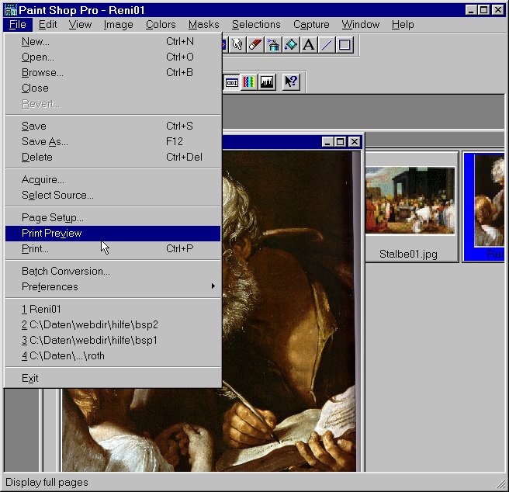Click Exit in File menu
Image resolution: width=509 pixels, height=492 pixels.
[x=30, y=378]
